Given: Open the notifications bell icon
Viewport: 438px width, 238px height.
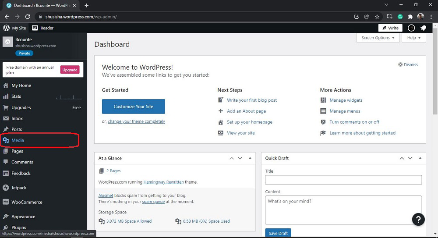Looking at the screenshot, I should 424,28.
